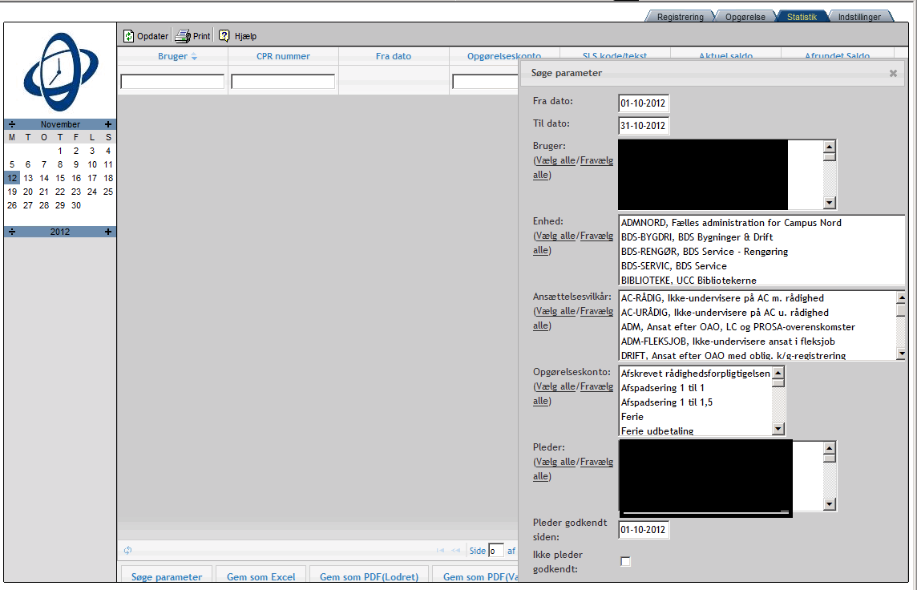Click the Print printer icon
Viewport: 917px width, 590px height.
pyautogui.click(x=183, y=36)
